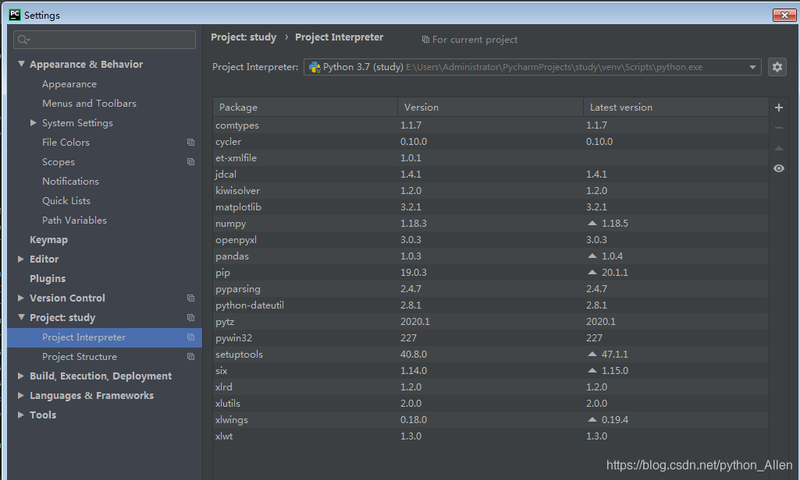Select the jdcal package row
The width and height of the screenshot is (800, 480).
pyautogui.click(x=491, y=174)
